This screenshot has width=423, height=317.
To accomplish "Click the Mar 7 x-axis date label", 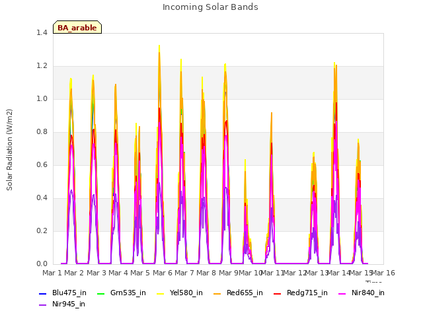I will [184, 273].
